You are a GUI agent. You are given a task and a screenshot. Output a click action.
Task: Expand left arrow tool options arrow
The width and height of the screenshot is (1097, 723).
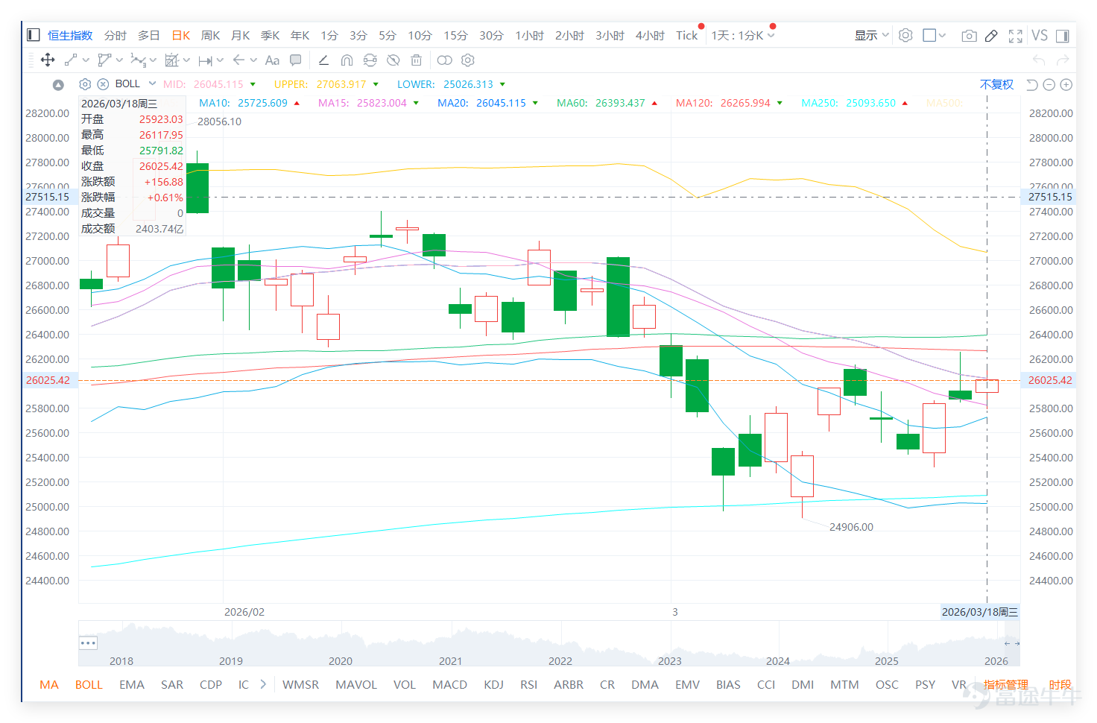click(x=253, y=60)
